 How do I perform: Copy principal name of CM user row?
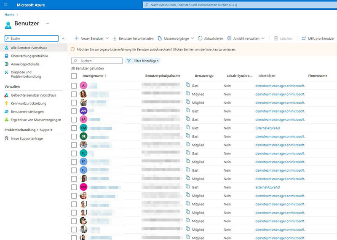point(188,127)
